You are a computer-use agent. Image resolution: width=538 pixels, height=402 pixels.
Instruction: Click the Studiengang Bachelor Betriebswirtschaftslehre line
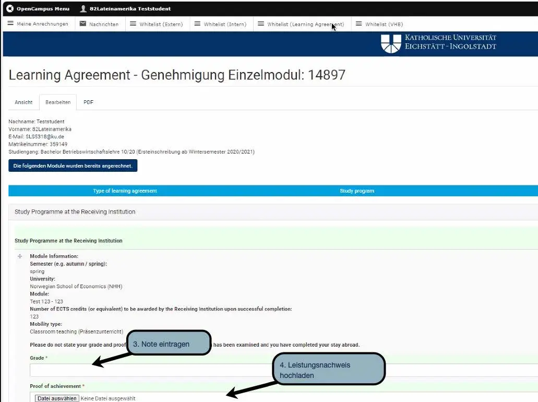[131, 152]
